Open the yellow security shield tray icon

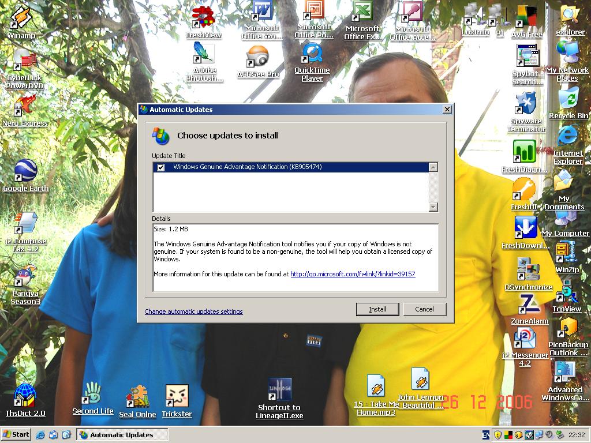pyautogui.click(x=498, y=435)
